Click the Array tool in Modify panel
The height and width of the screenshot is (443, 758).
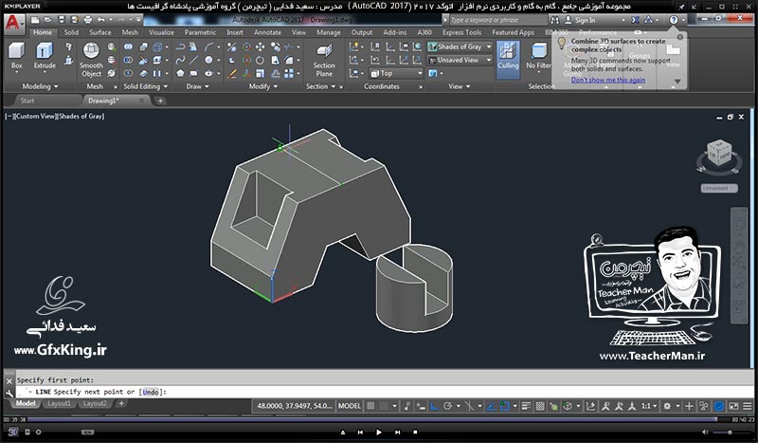[289, 74]
